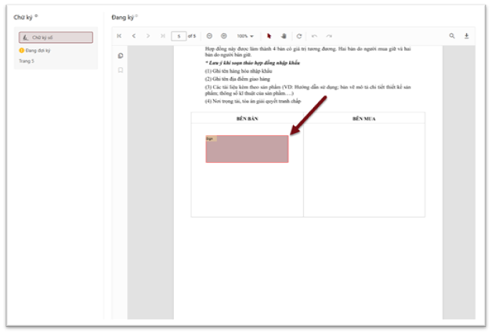The height and width of the screenshot is (334, 492).
Task: Open the 100% zoom level dropdown
Action: (245, 36)
